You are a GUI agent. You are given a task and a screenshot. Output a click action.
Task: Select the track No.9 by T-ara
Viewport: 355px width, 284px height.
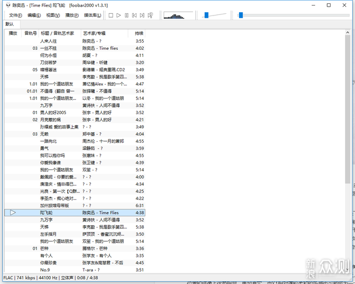[x=75, y=270]
